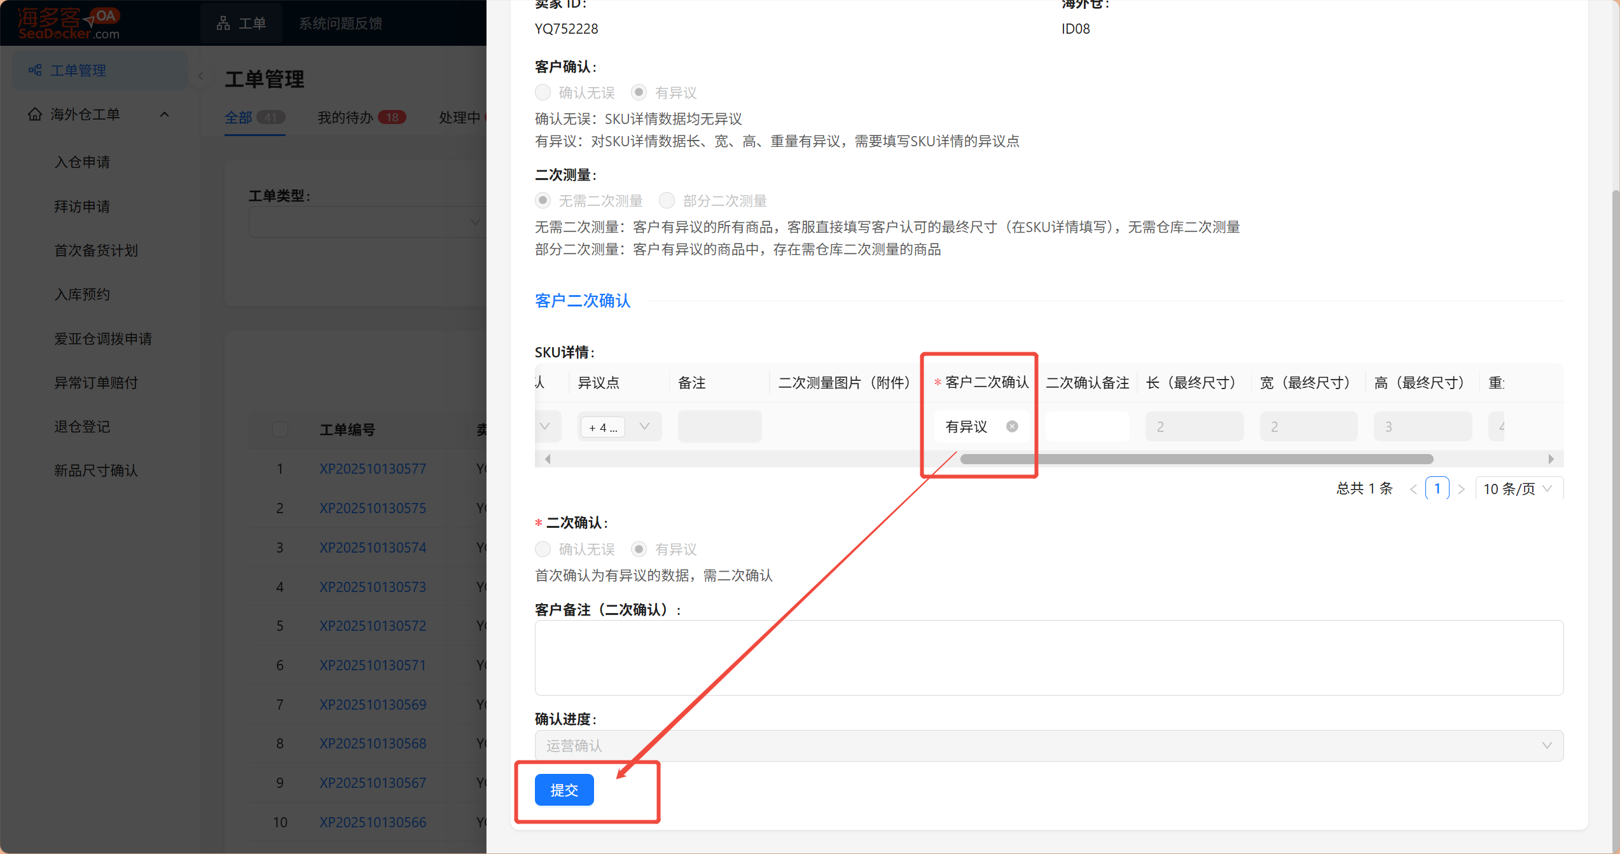Open the 确认进度 运营确认 dropdown
The height and width of the screenshot is (854, 1620).
click(x=1048, y=745)
